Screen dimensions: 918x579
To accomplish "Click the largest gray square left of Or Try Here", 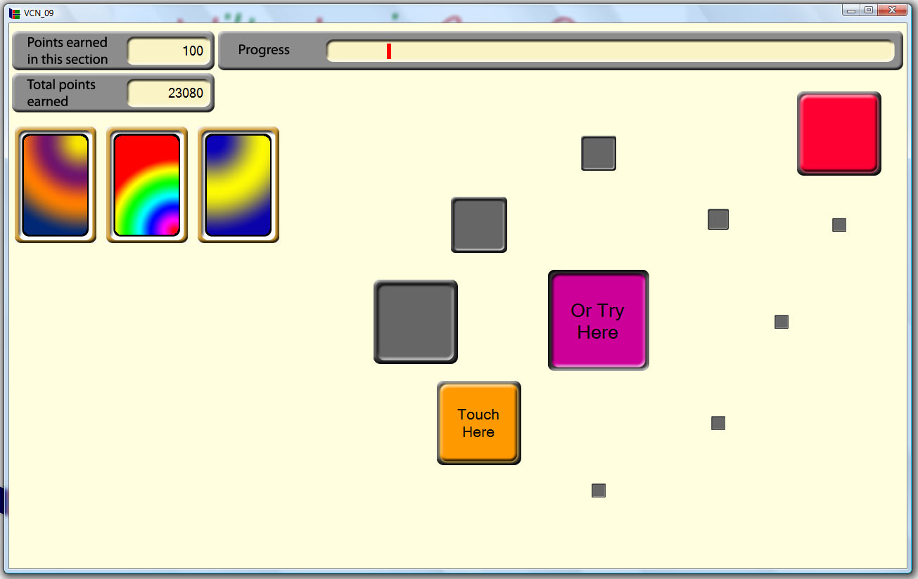I will (x=416, y=322).
